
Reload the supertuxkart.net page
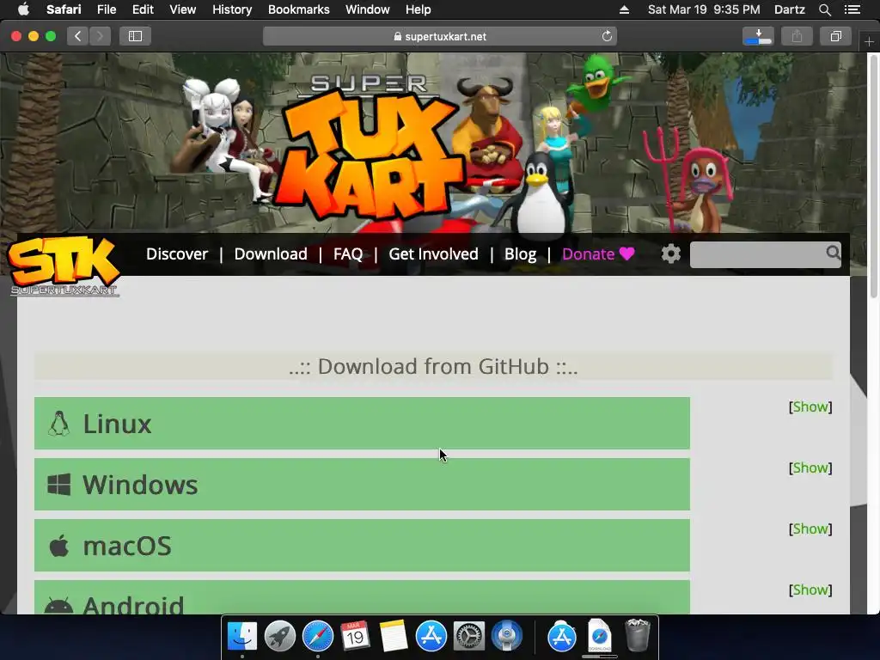coord(607,36)
